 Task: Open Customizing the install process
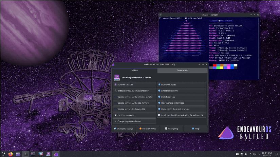(182, 109)
